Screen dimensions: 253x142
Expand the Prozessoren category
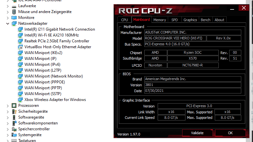(8, 106)
